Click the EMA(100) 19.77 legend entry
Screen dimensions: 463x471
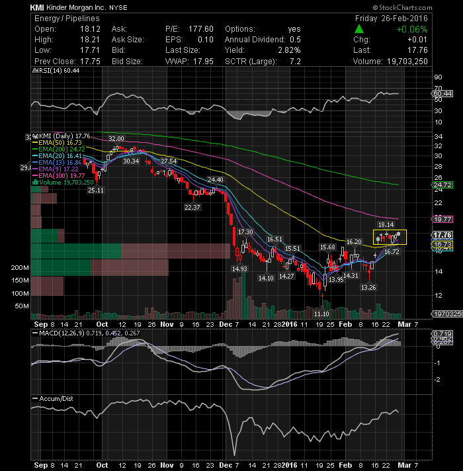[59, 176]
